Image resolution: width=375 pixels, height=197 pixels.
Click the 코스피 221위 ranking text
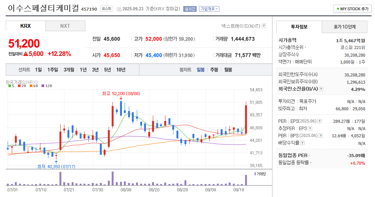click(353, 48)
